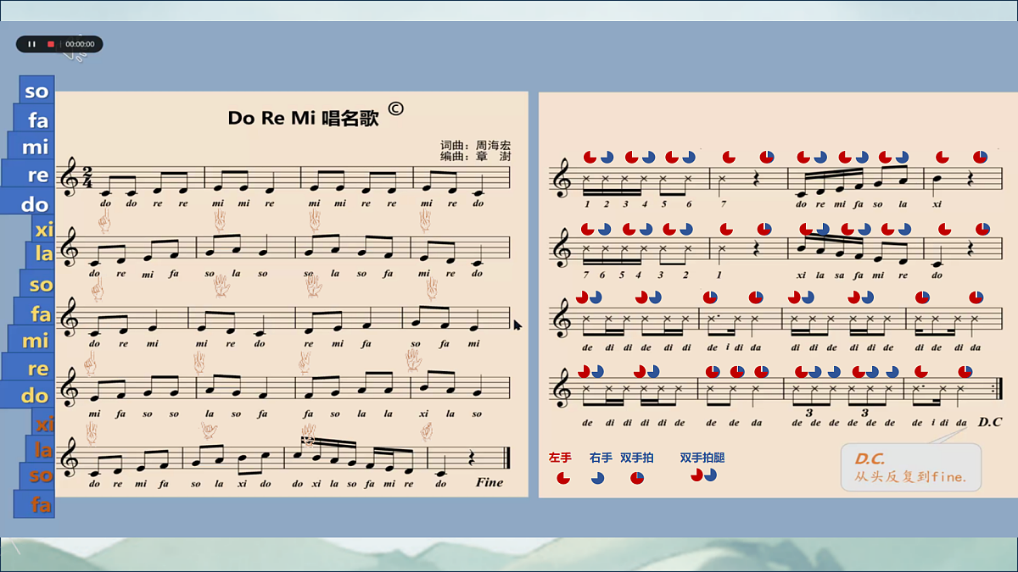Click the 2/4 time signature
Screen dimensions: 1018x572
[x=87, y=178]
